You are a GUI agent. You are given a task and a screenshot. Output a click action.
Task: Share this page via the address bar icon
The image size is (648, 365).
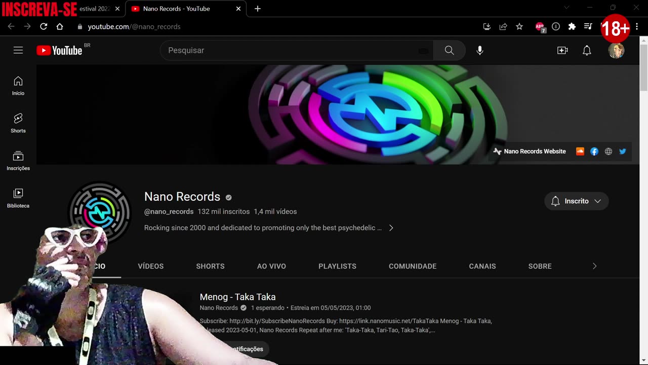click(503, 26)
